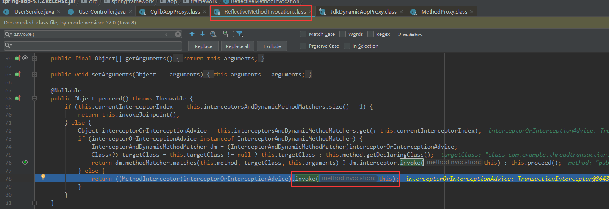
Task: Click the 2 matches search result count
Action: click(410, 35)
